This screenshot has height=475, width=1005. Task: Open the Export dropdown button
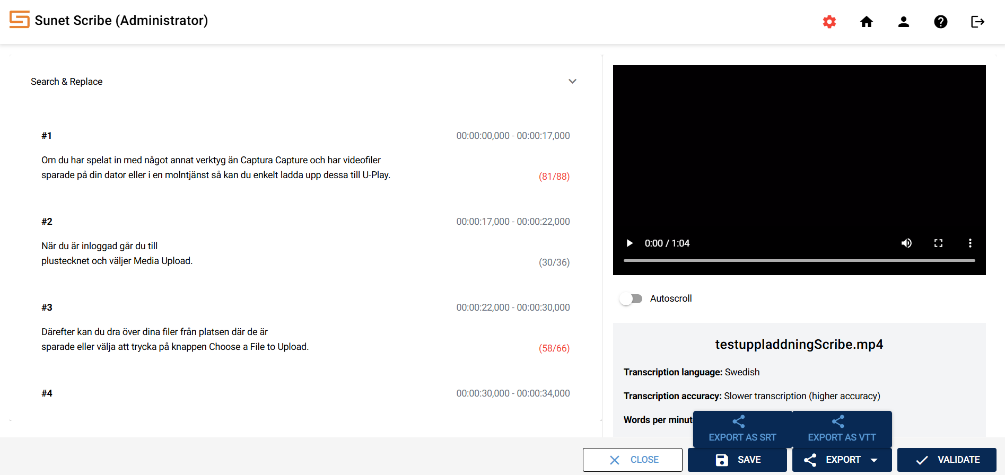click(842, 460)
